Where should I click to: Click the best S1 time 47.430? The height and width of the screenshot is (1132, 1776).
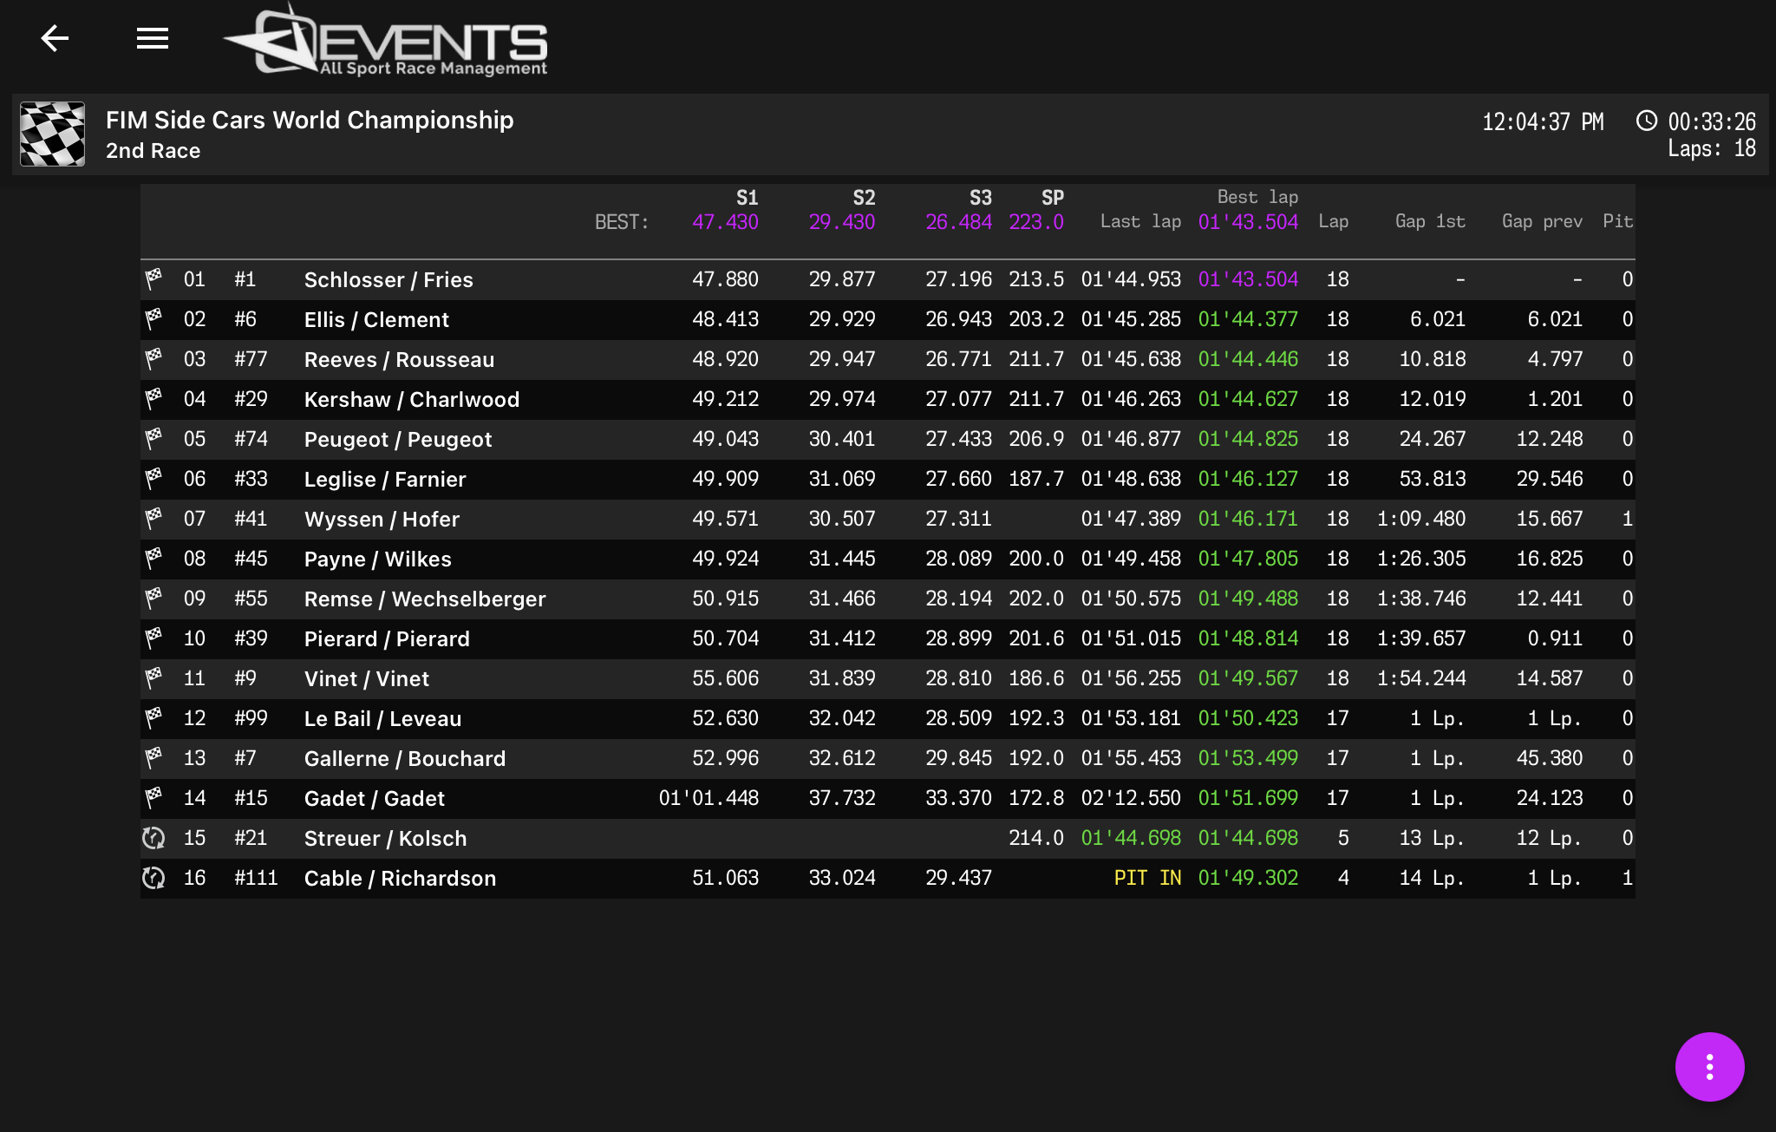[725, 221]
